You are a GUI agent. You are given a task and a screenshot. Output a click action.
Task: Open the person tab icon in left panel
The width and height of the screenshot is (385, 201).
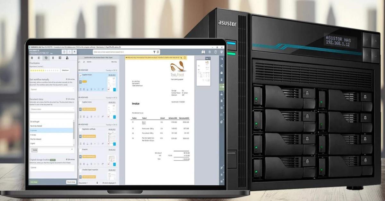pos(67,58)
